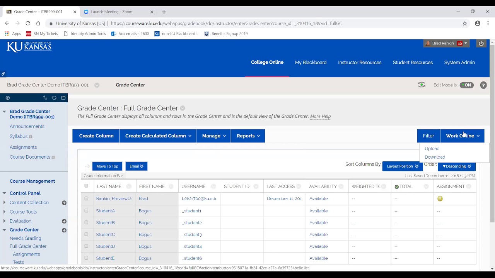Open System Admin tab
Image resolution: width=495 pixels, height=278 pixels.
point(459,62)
